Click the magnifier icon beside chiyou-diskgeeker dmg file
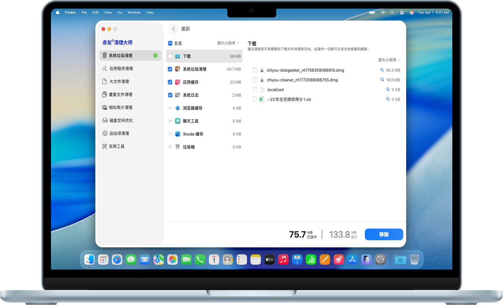Viewport: 503px width, 305px height. (x=382, y=70)
